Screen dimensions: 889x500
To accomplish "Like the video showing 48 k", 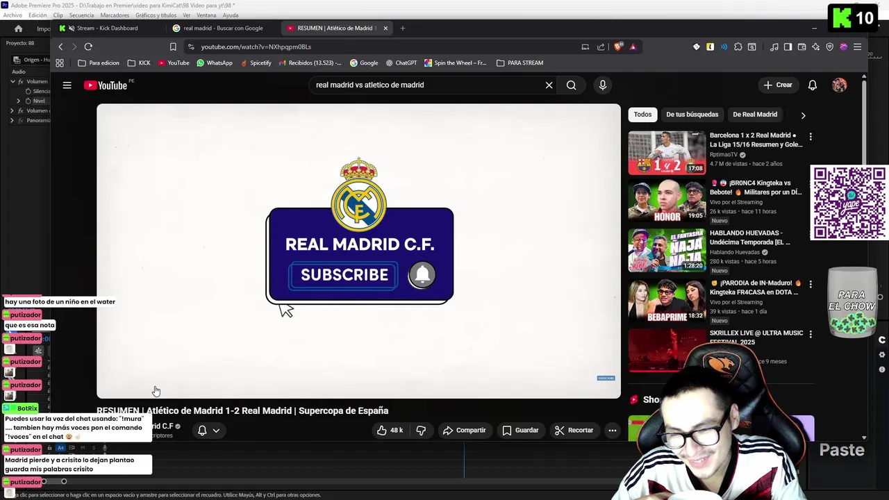I will pyautogui.click(x=390, y=430).
